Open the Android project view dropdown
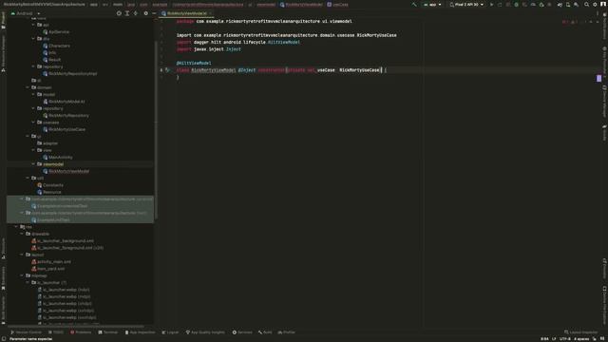Image resolution: width=608 pixels, height=342 pixels. [x=26, y=13]
